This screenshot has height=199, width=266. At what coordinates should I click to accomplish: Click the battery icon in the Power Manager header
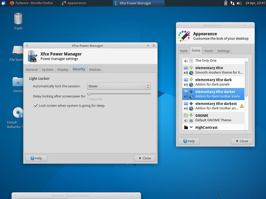click(32, 56)
